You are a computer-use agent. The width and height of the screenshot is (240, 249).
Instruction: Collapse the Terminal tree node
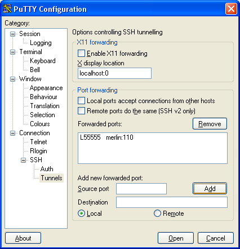12,52
